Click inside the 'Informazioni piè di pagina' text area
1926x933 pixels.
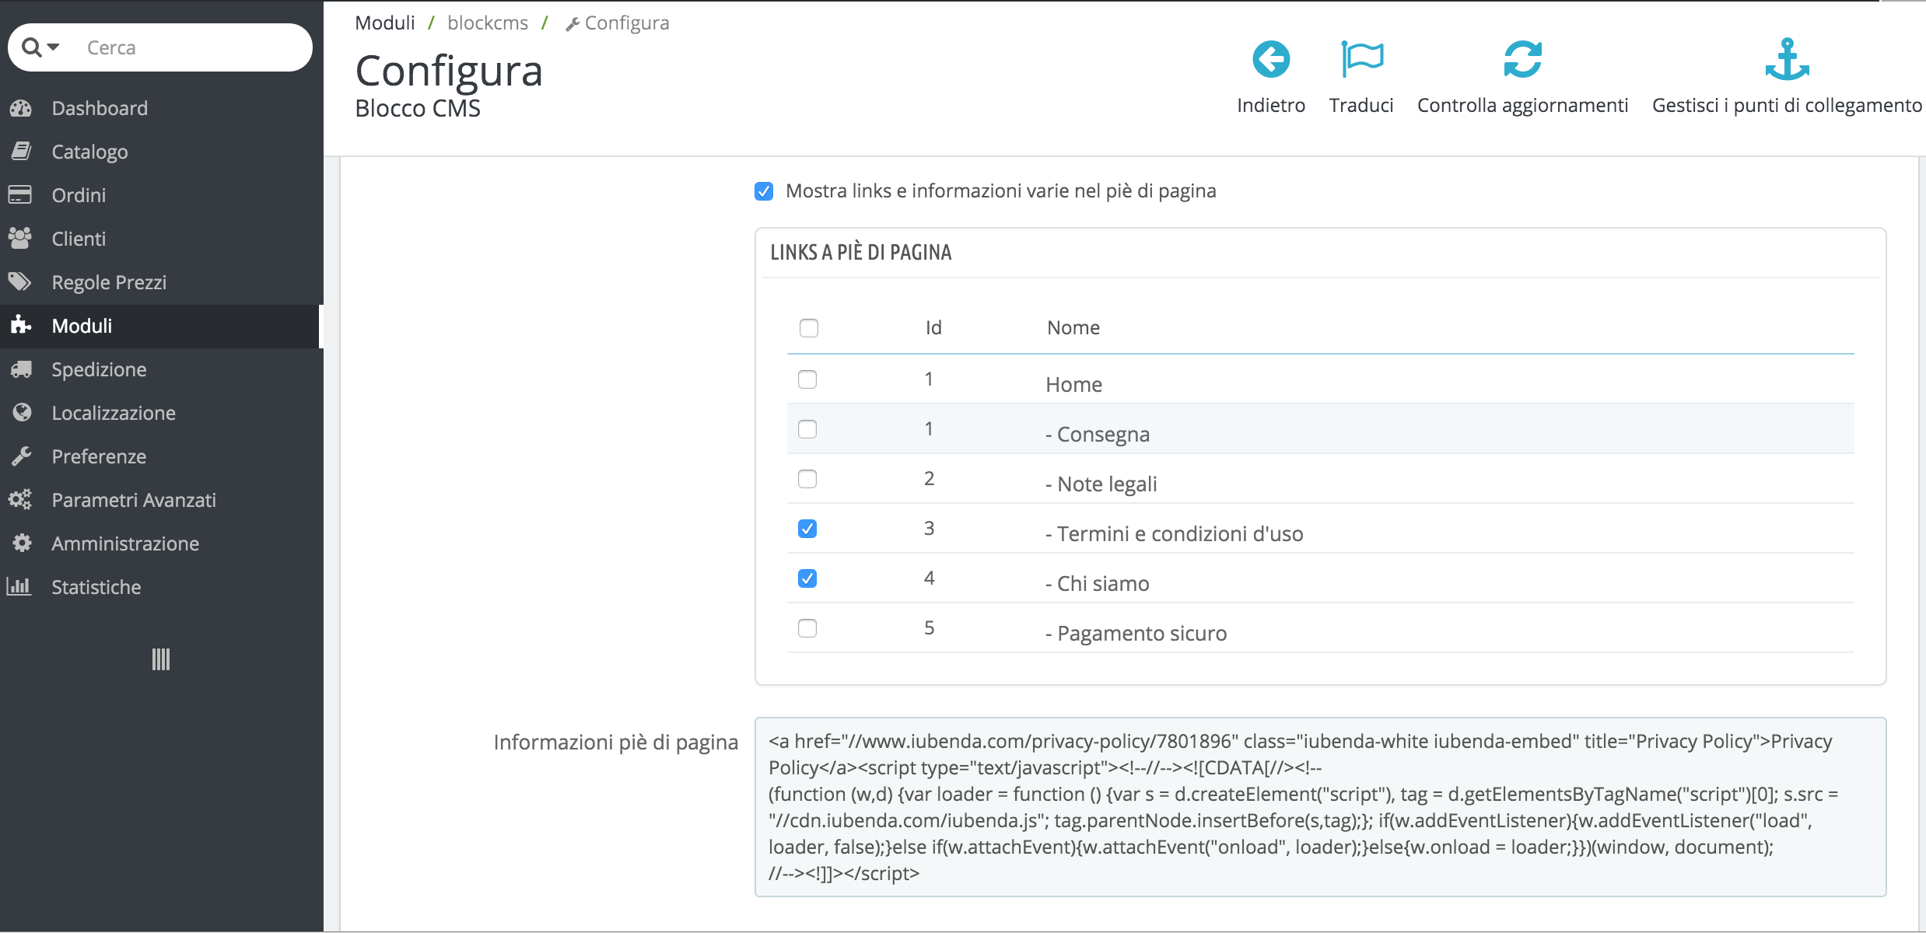[x=1322, y=805]
